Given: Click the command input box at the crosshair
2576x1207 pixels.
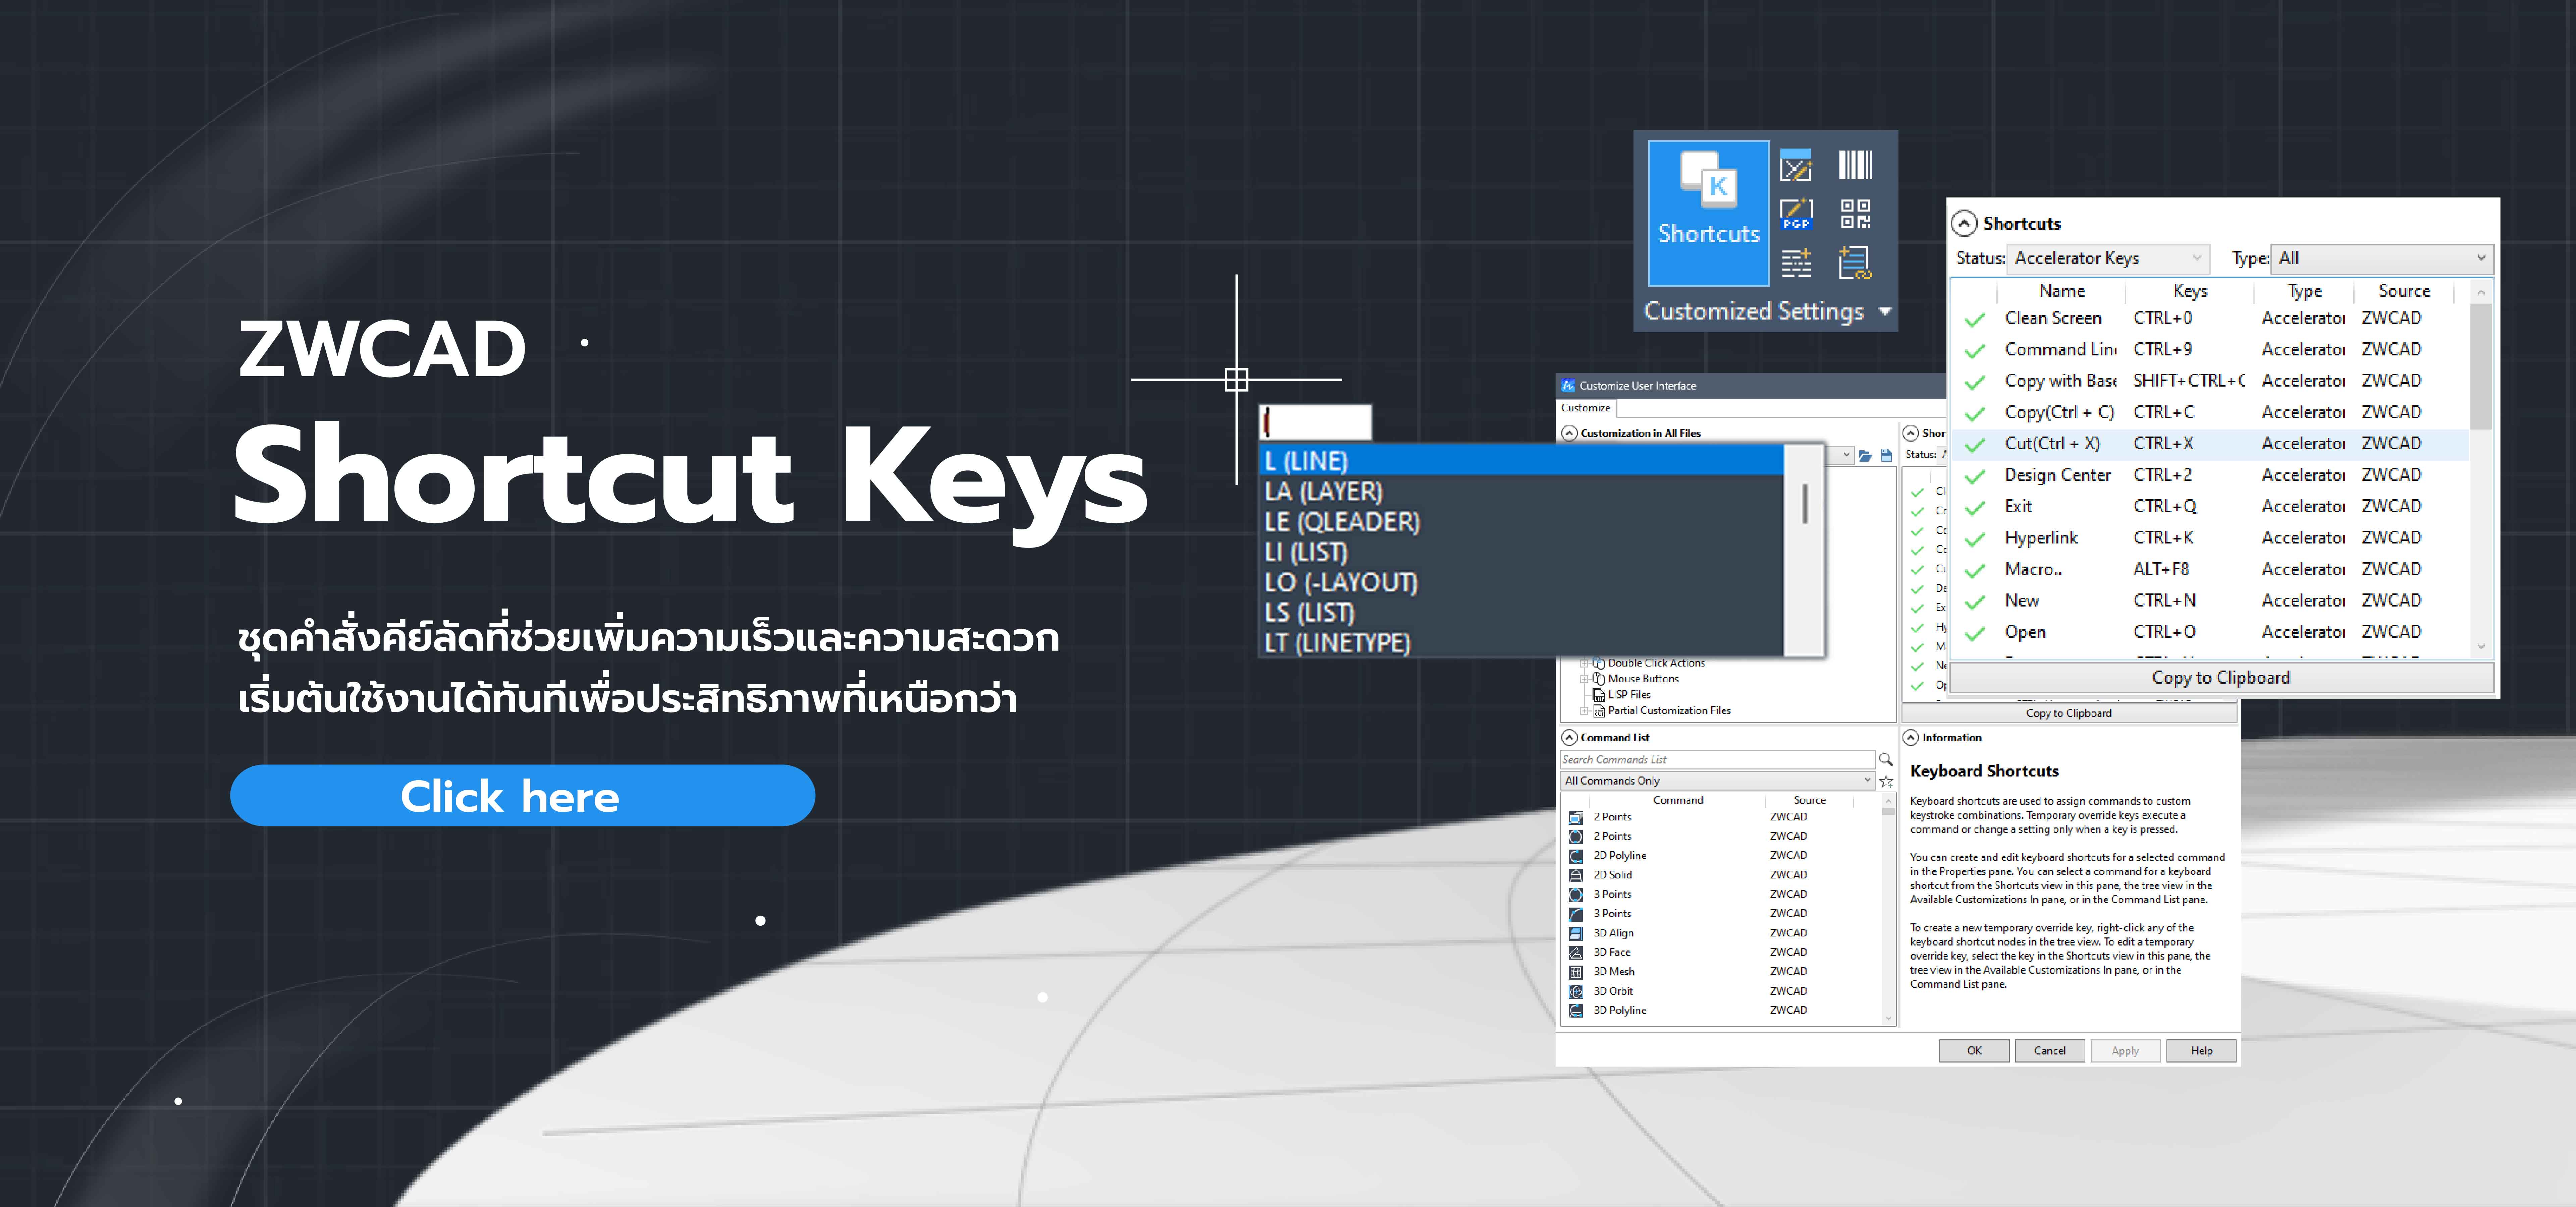Looking at the screenshot, I should click(1315, 423).
